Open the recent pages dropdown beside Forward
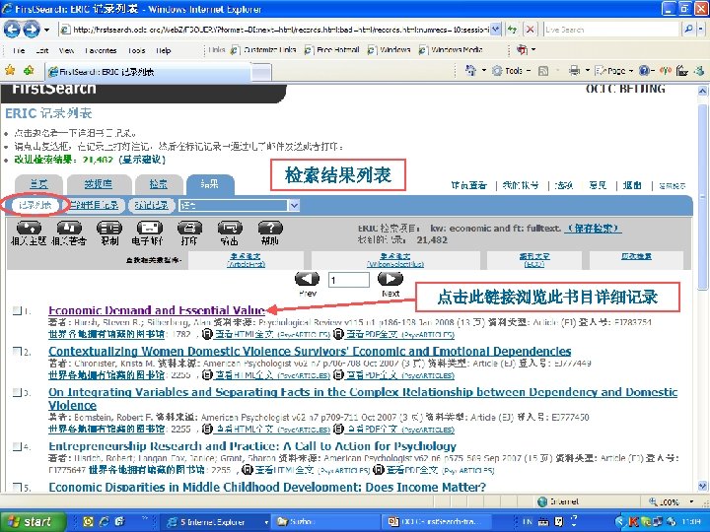Screen dimensions: 710x532 click(46, 30)
